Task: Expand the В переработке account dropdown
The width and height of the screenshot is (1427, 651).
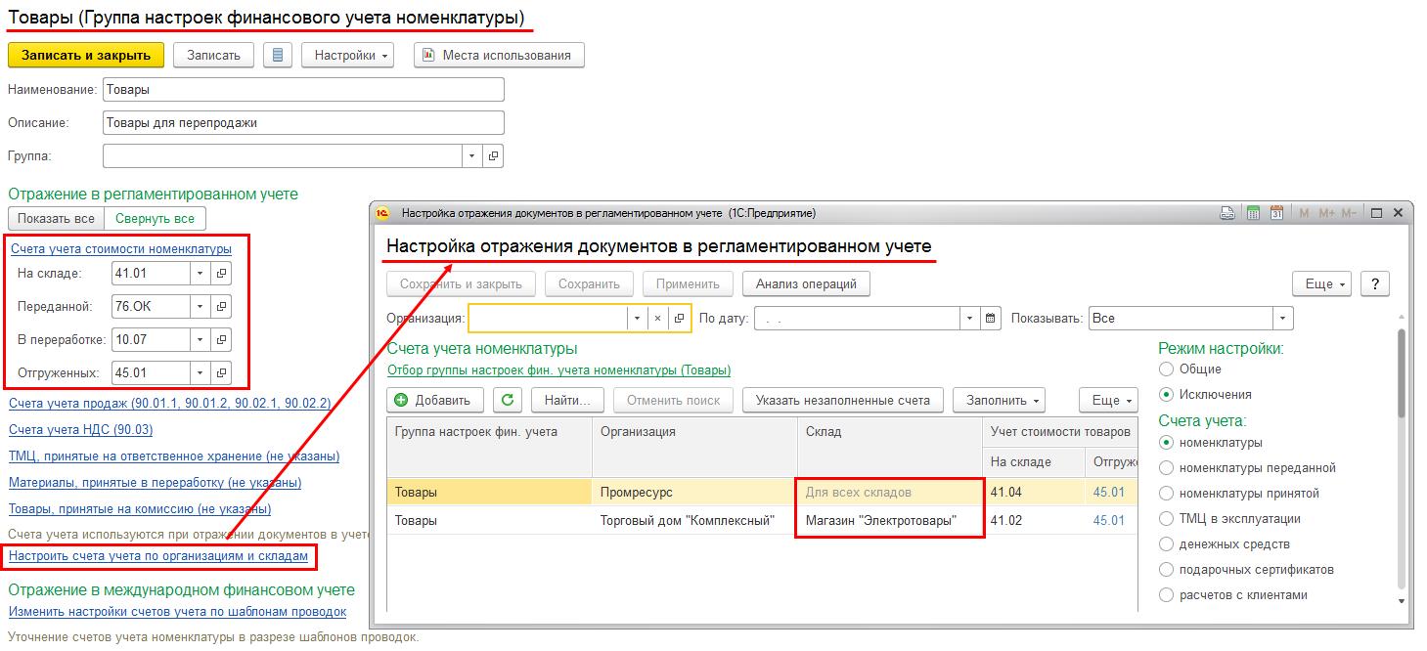Action: [x=201, y=340]
